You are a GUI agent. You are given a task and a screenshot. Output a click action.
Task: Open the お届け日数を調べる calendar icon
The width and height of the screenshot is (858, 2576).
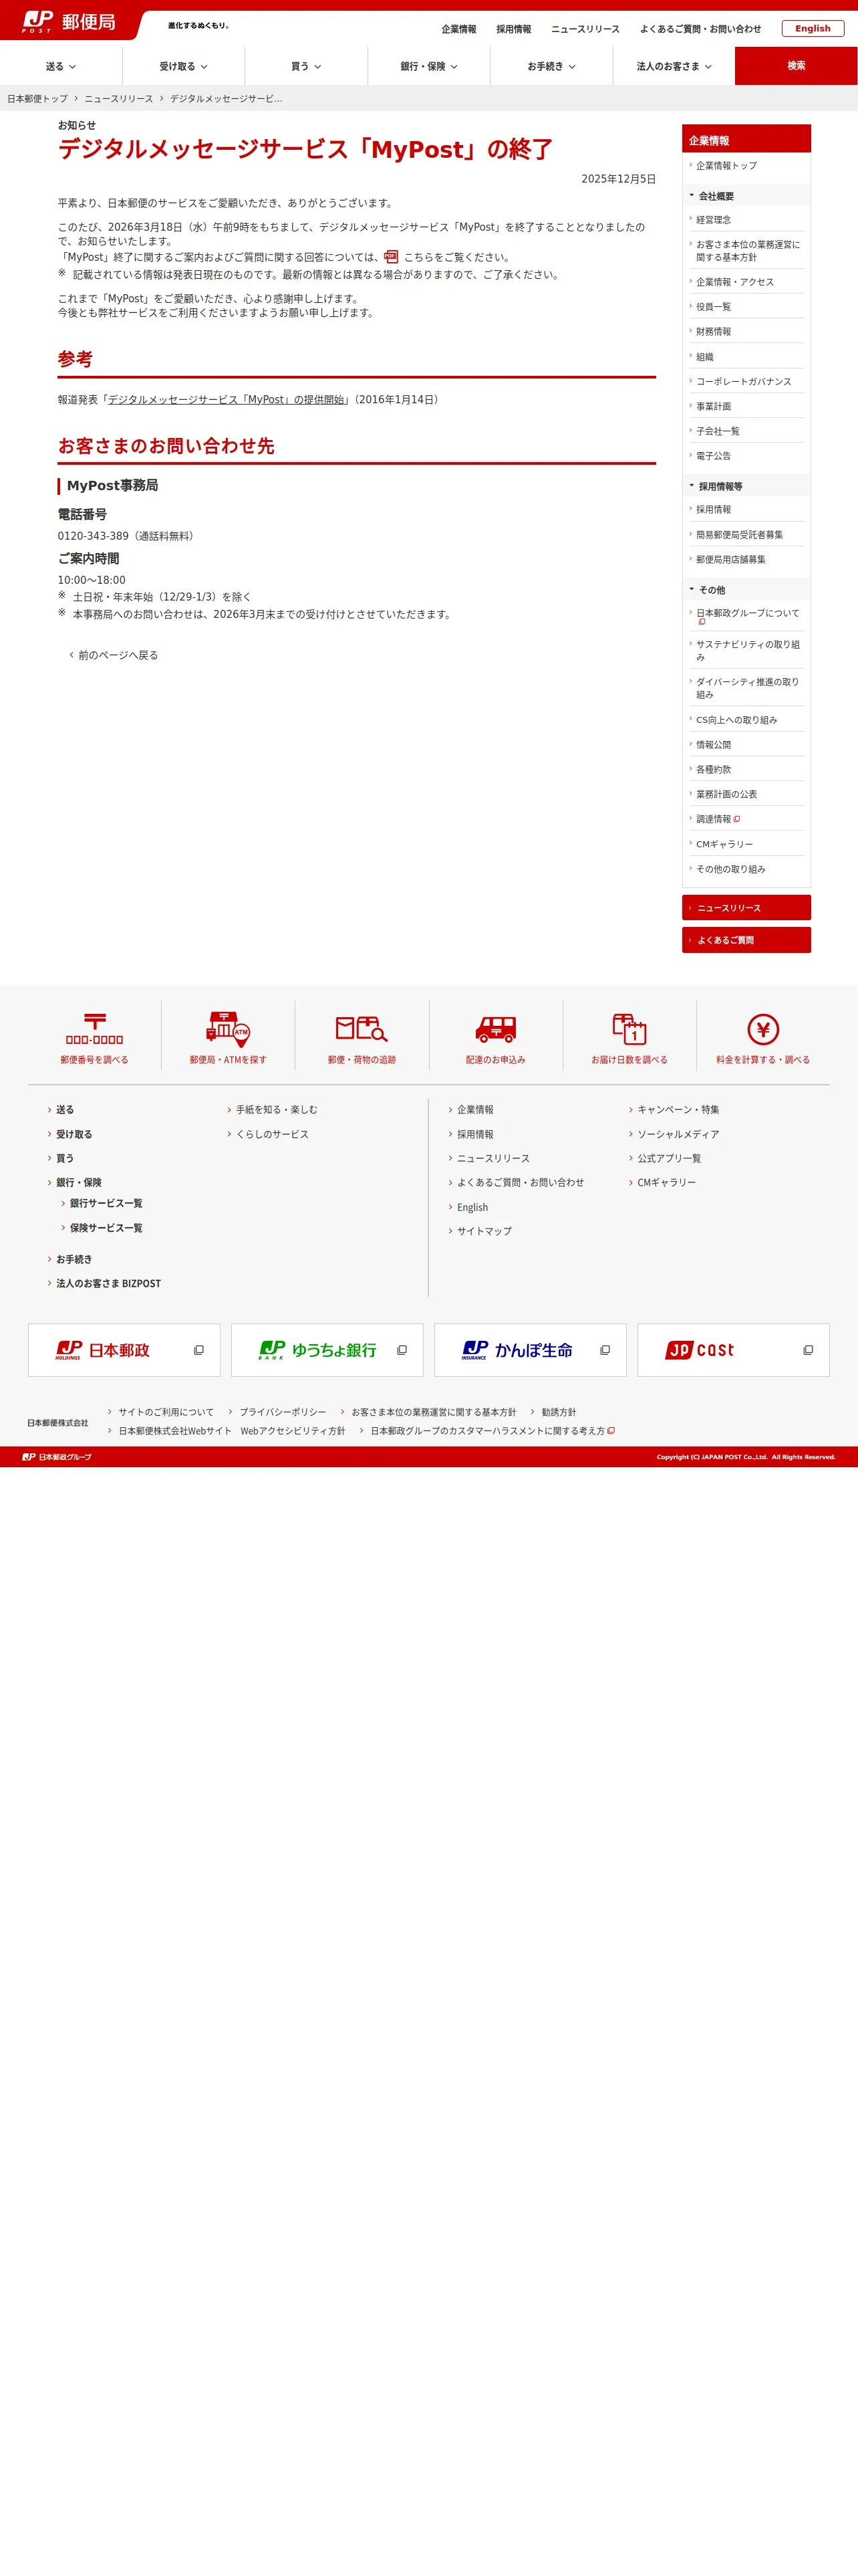(629, 1029)
